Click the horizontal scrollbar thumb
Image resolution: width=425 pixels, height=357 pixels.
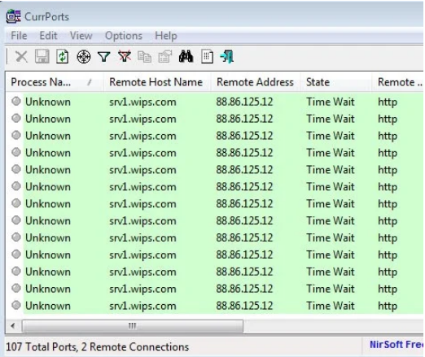tap(133, 326)
